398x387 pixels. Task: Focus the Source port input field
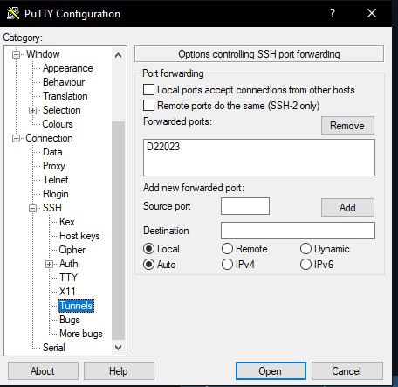tap(245, 206)
